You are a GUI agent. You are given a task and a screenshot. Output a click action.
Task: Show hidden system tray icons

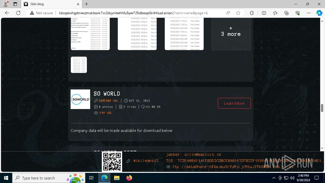pyautogui.click(x=274, y=178)
